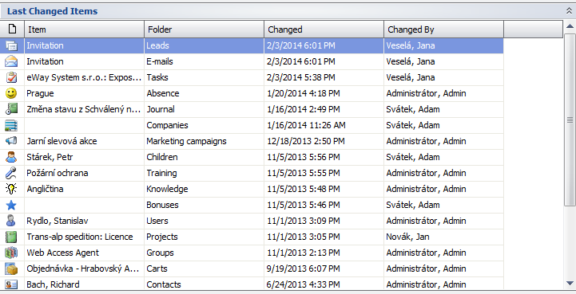Click the scrollbar up arrow
The height and width of the screenshot is (294, 576).
tap(570, 26)
